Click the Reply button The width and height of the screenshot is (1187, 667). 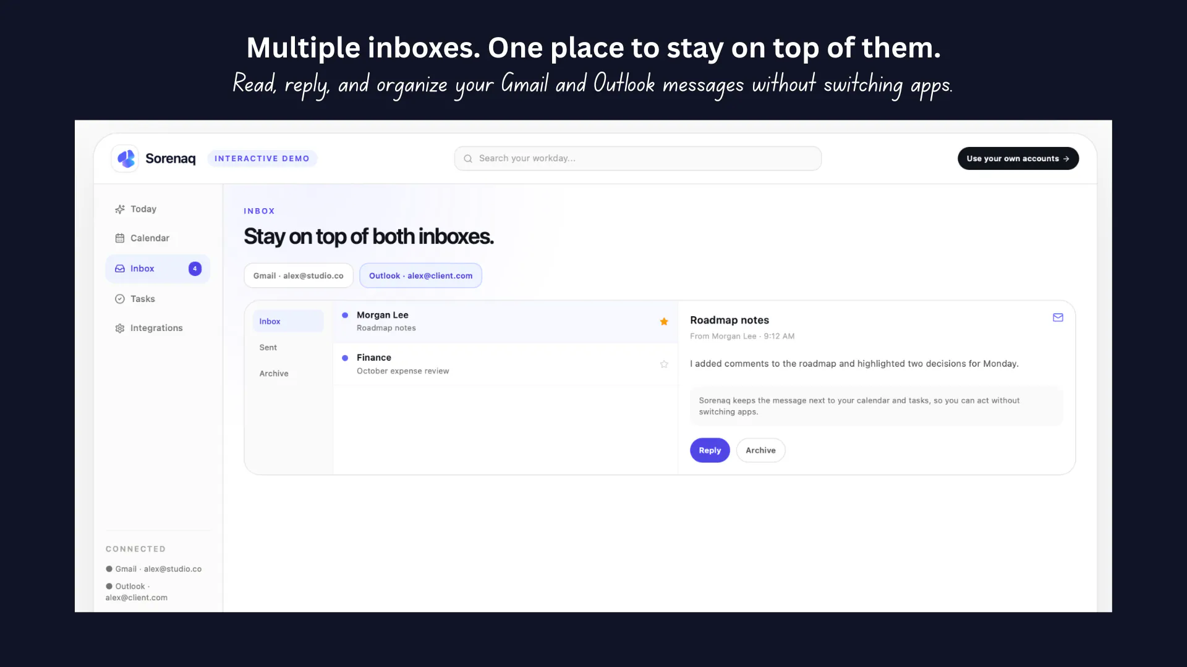710,450
